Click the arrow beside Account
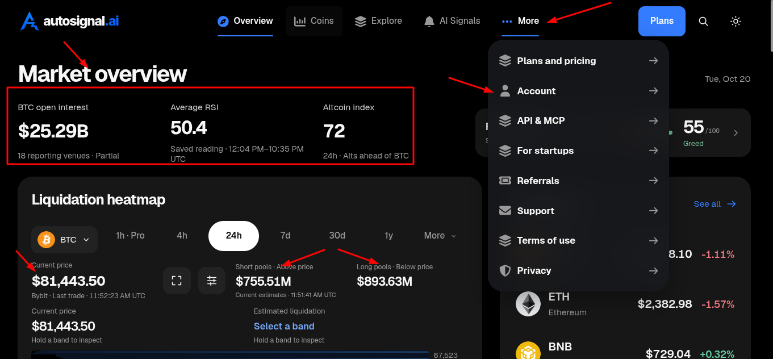The image size is (773, 359). [x=654, y=91]
